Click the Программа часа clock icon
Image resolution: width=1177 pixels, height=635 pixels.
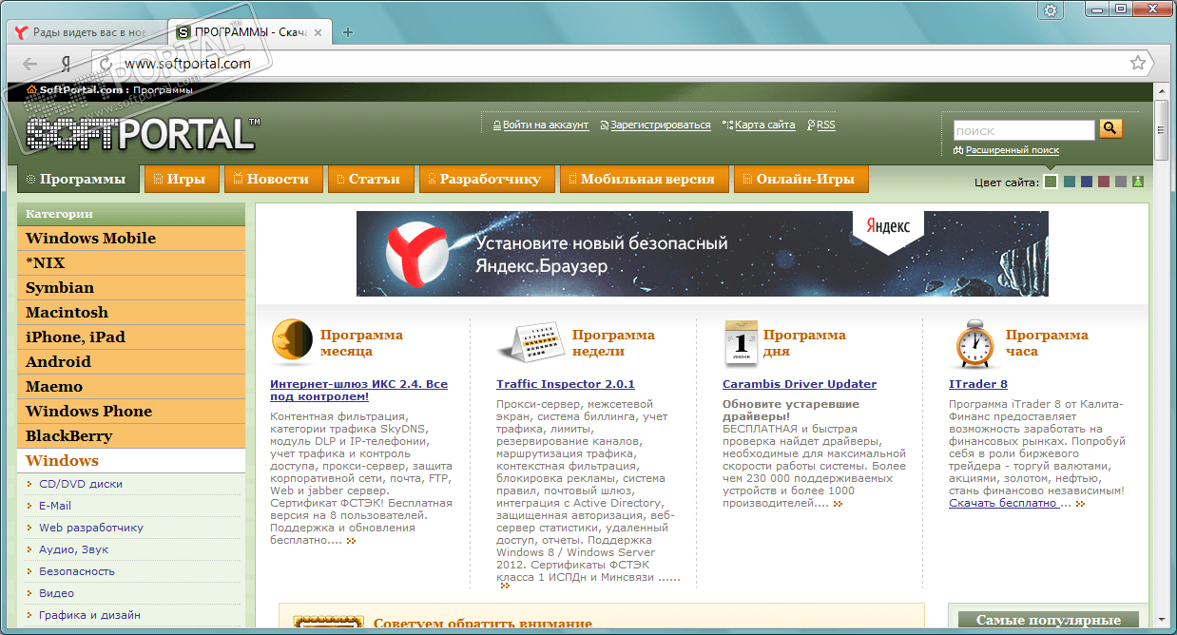click(x=973, y=343)
